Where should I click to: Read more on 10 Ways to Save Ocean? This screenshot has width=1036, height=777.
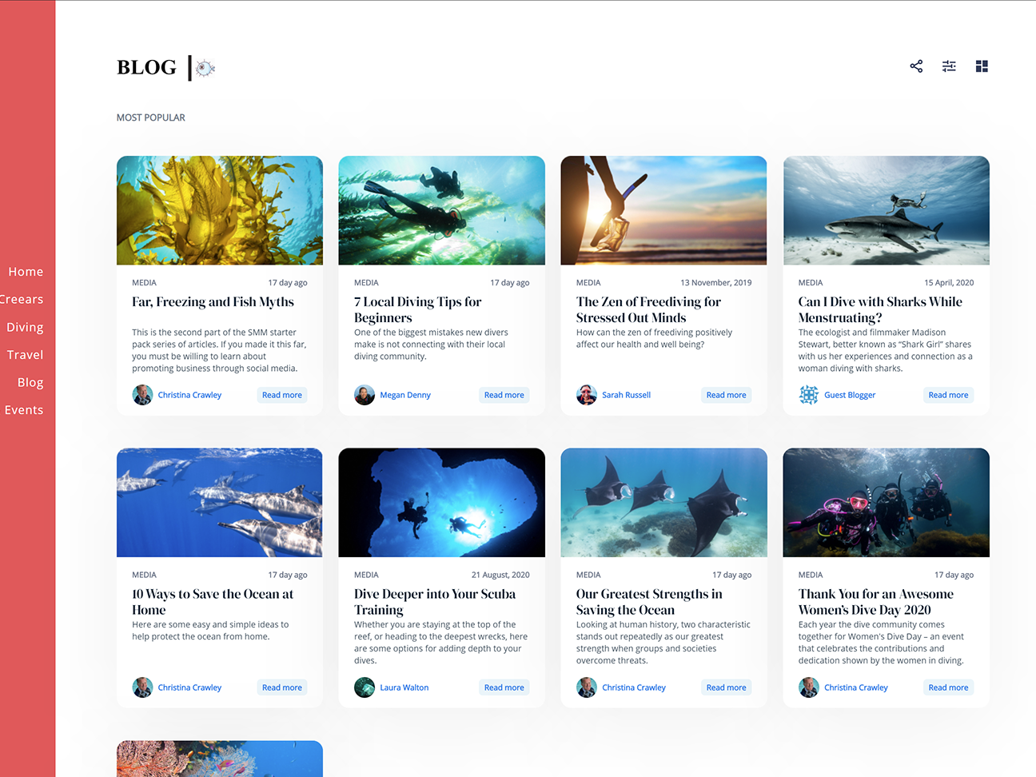[x=282, y=687]
